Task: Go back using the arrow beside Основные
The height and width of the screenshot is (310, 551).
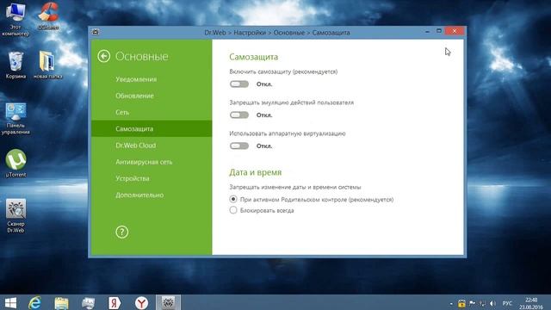Action: [x=104, y=56]
